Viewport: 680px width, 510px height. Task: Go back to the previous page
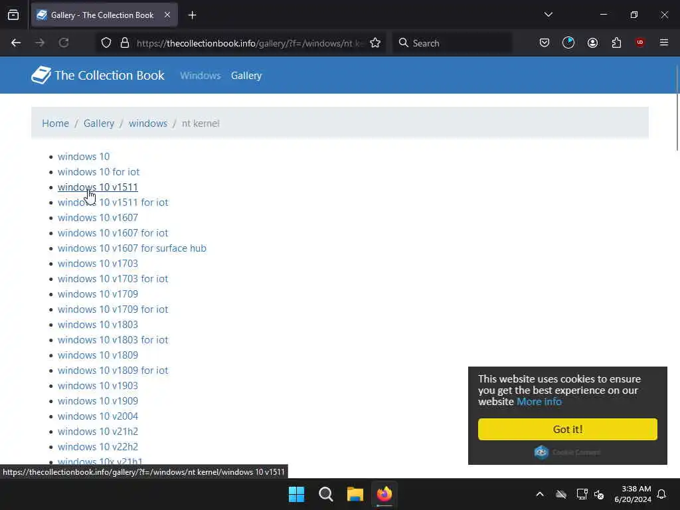tap(16, 43)
